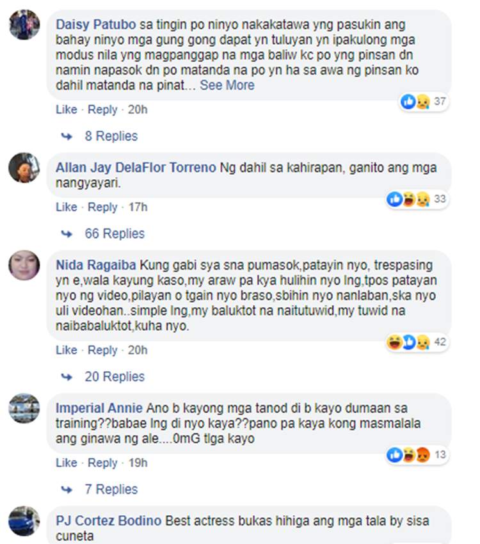The height and width of the screenshot is (544, 480).
Task: Reply to Allan Jay's comment
Action: point(102,207)
